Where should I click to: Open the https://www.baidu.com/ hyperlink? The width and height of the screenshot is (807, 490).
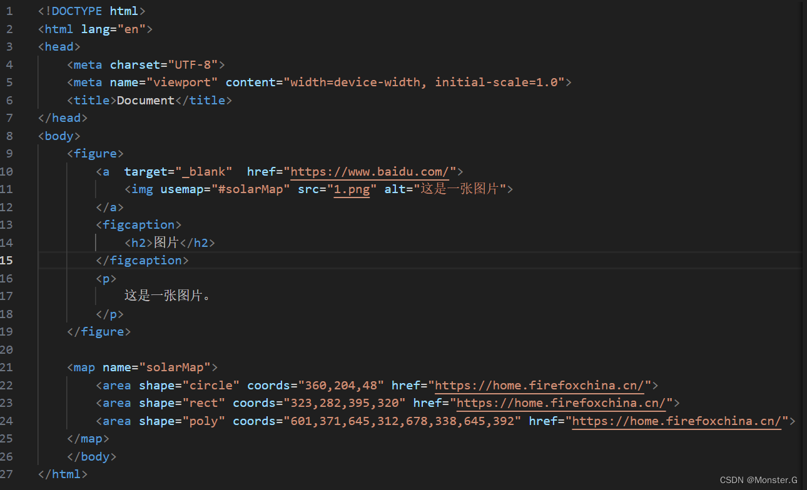372,171
